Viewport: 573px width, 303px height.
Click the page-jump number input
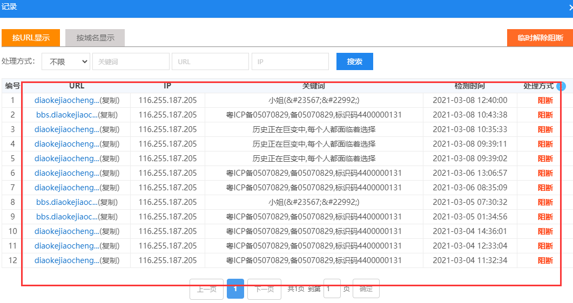332,289
